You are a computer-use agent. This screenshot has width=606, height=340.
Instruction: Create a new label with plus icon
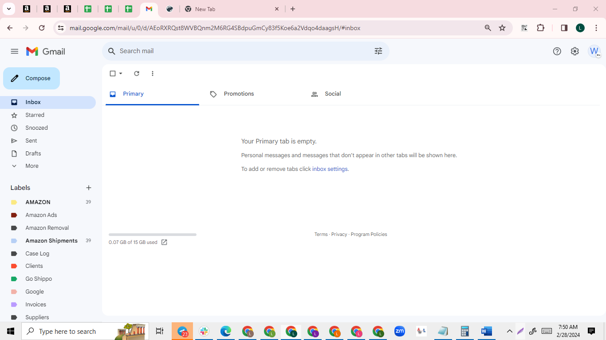(89, 188)
